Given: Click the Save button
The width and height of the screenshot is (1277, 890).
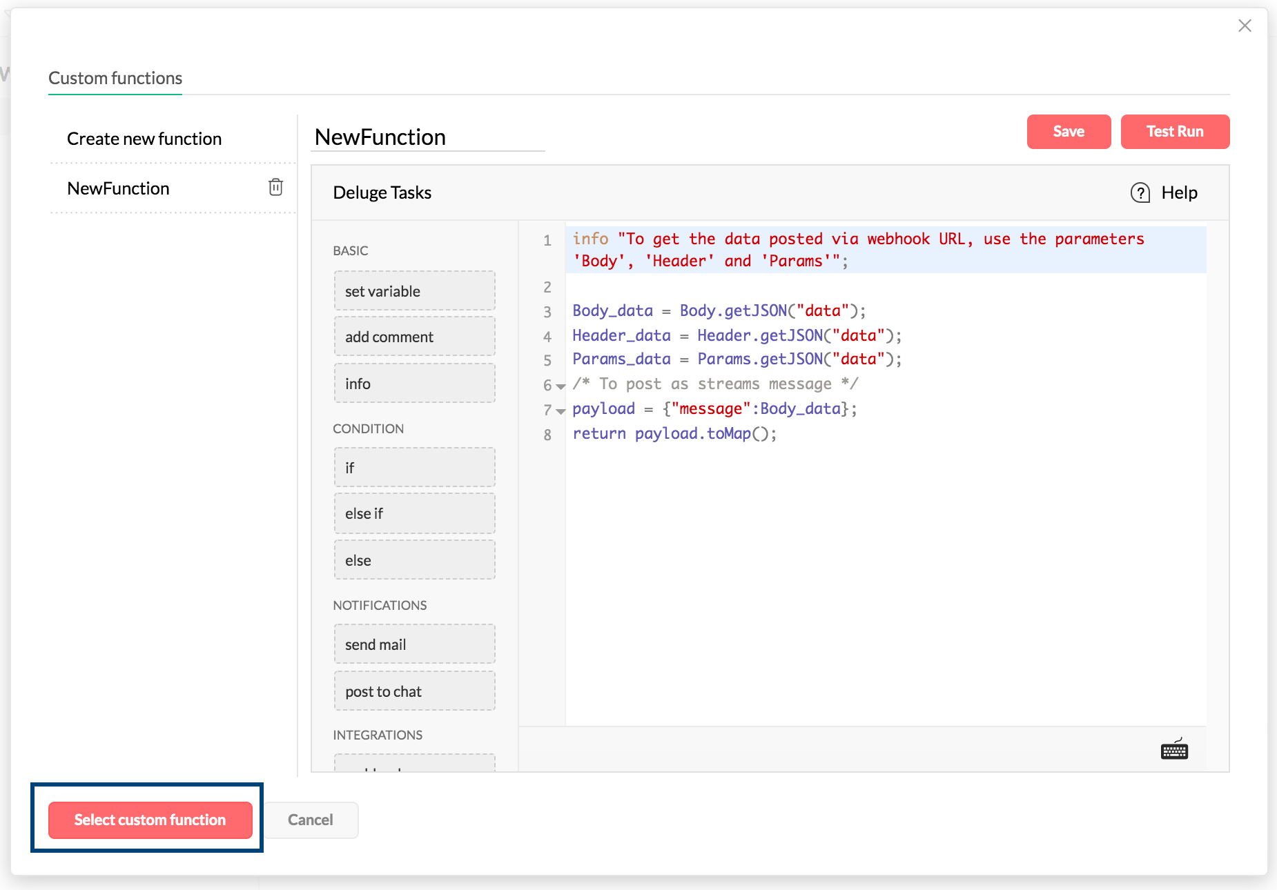Looking at the screenshot, I should pos(1068,132).
